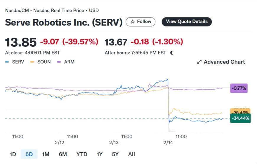
Task: Toggle the SOUN legend series
Action: 40,62
